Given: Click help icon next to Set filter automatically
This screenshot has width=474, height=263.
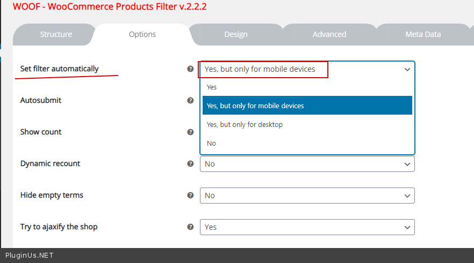Looking at the screenshot, I should tap(190, 69).
